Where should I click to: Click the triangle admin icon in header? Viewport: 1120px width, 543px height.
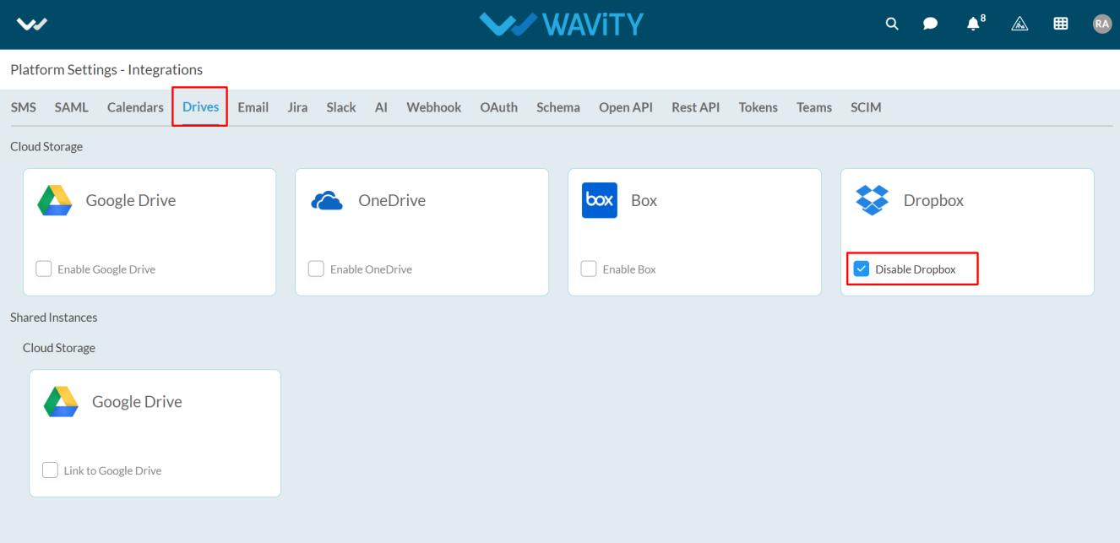[1019, 24]
